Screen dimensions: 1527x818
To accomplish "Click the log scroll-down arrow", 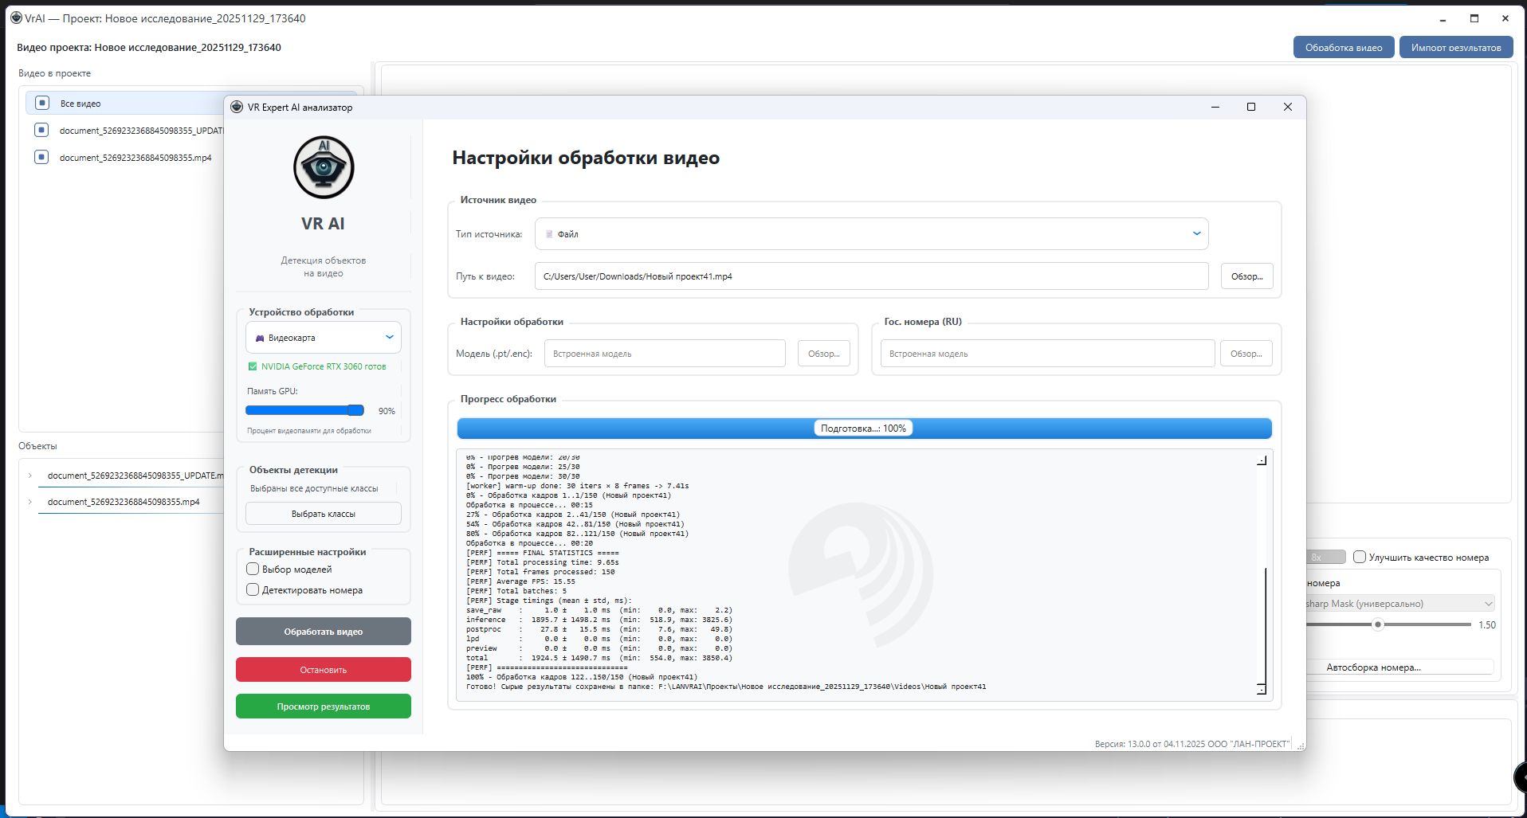I will coord(1262,689).
